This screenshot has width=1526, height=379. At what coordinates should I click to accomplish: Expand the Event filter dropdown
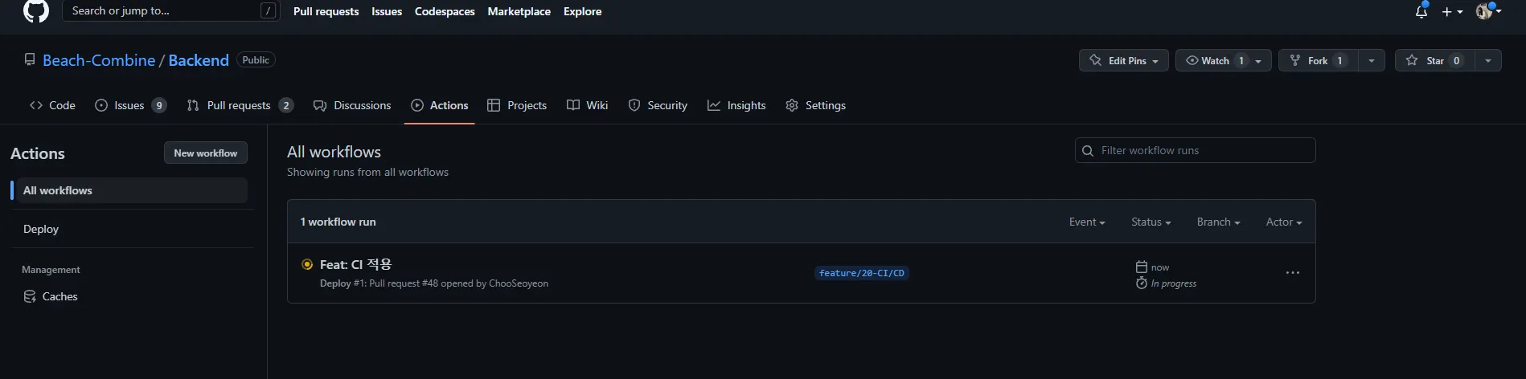click(x=1086, y=222)
